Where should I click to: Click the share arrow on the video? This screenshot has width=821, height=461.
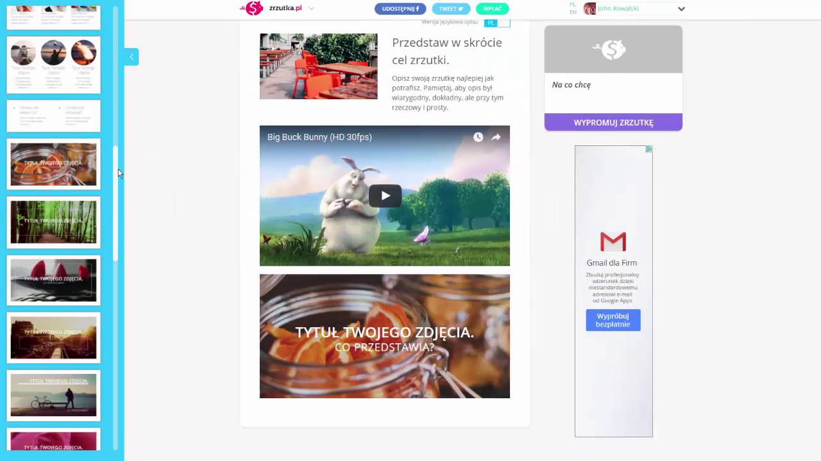pyautogui.click(x=496, y=137)
